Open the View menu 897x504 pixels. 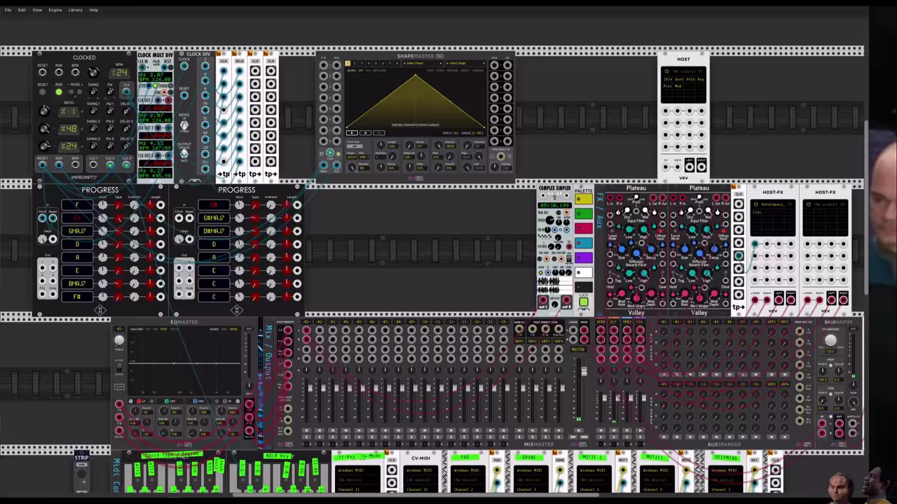[36, 10]
